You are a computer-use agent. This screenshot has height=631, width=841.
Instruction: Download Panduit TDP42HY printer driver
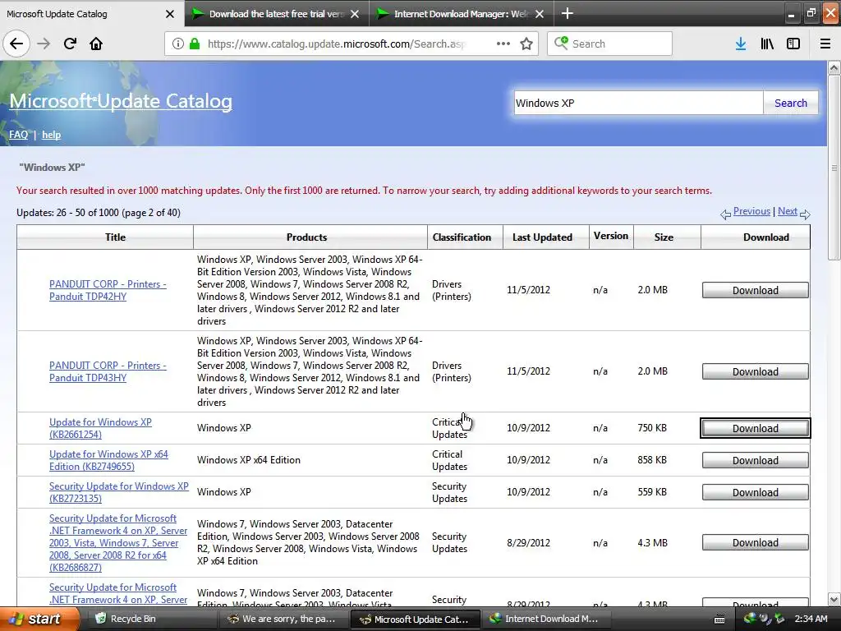(756, 290)
